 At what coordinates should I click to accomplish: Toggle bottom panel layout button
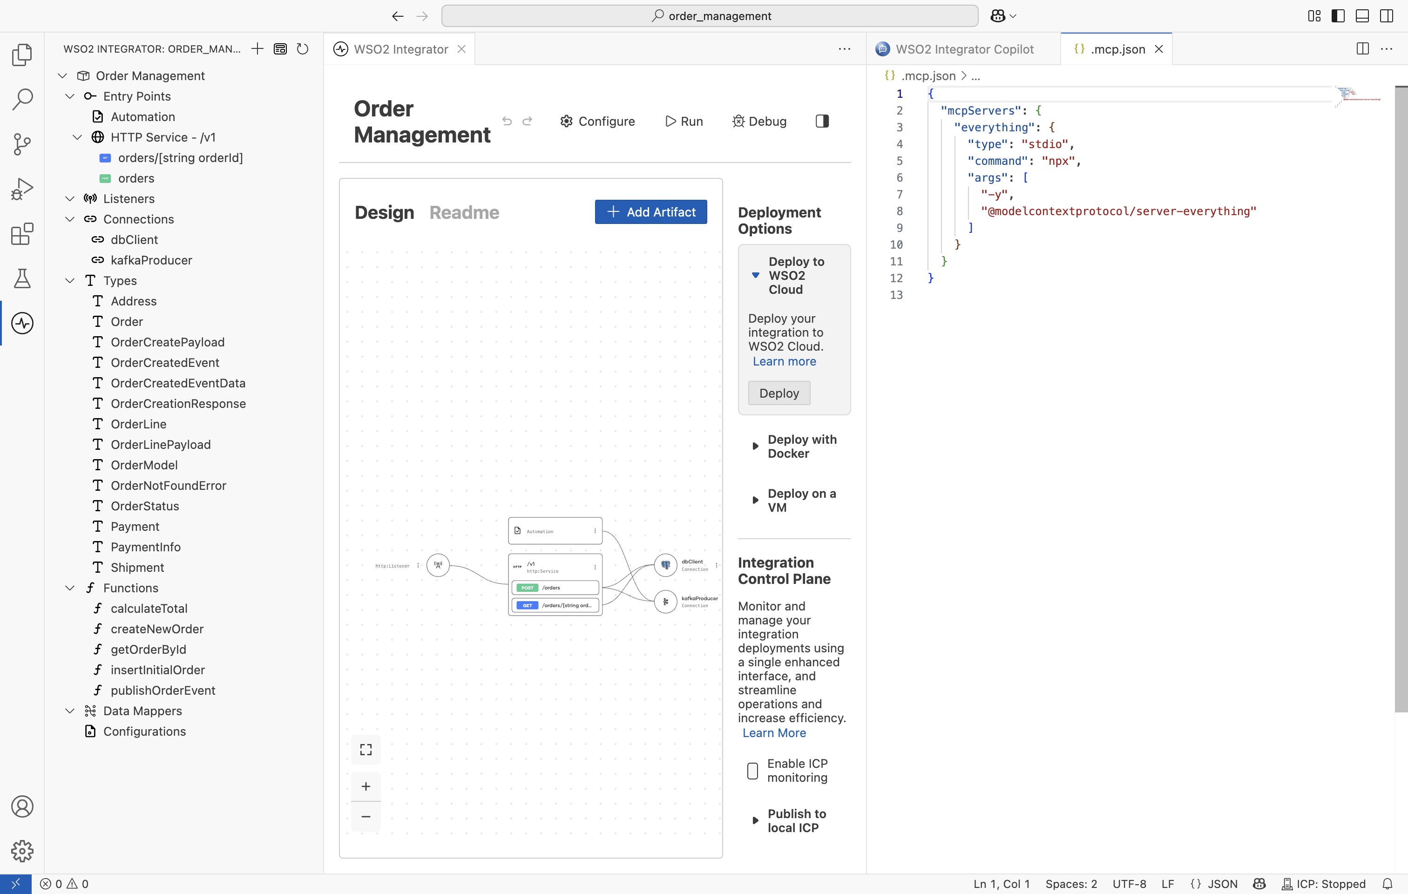tap(1362, 16)
